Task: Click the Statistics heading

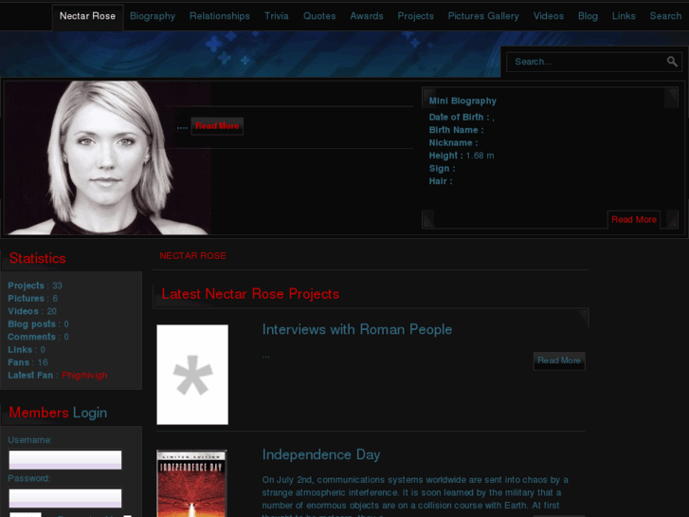Action: [37, 258]
